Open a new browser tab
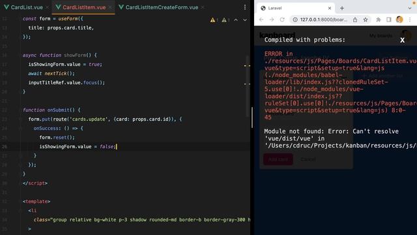Viewport: 417px width, 235px height. click(342, 8)
